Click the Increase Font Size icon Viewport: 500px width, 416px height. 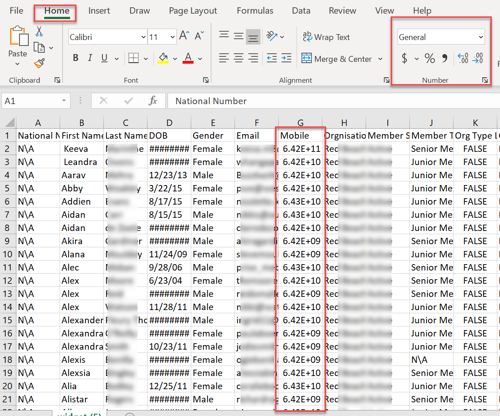[x=184, y=36]
